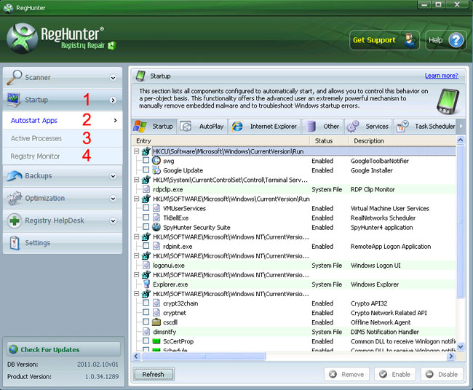The height and width of the screenshot is (390, 473).
Task: Click the RegHunter logo icon
Action: (x=23, y=40)
